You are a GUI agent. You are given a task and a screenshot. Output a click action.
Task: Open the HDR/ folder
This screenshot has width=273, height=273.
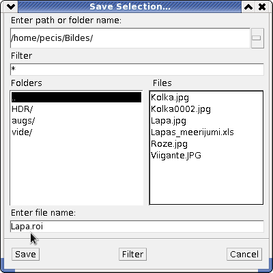click(22, 109)
